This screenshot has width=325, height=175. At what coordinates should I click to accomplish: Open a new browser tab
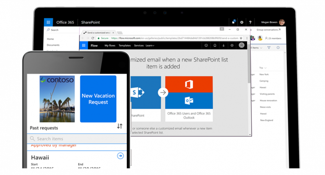point(120,33)
